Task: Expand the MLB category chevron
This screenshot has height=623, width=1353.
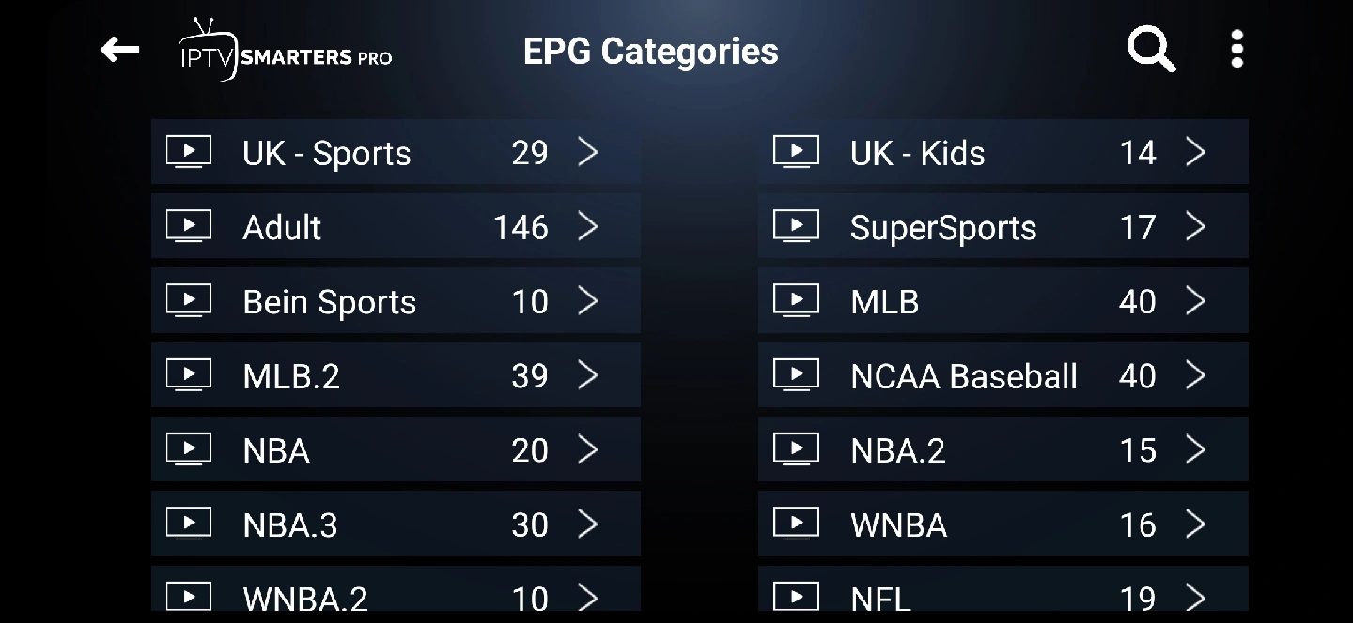Action: coord(1195,301)
